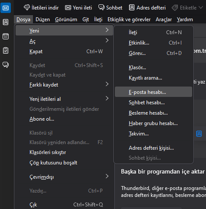The height and width of the screenshot is (209, 206).
Task: Open the Chat sidebar icon
Action: point(6,64)
